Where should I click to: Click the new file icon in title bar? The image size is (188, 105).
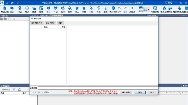coord(7,3)
